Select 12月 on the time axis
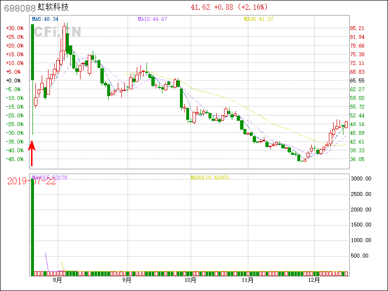This screenshot has height=291, width=388. pyautogui.click(x=314, y=280)
